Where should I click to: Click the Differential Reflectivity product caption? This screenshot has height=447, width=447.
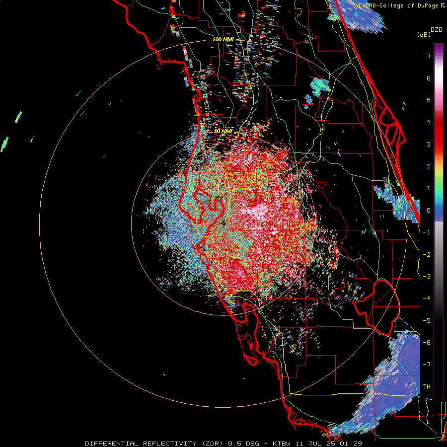click(223, 444)
